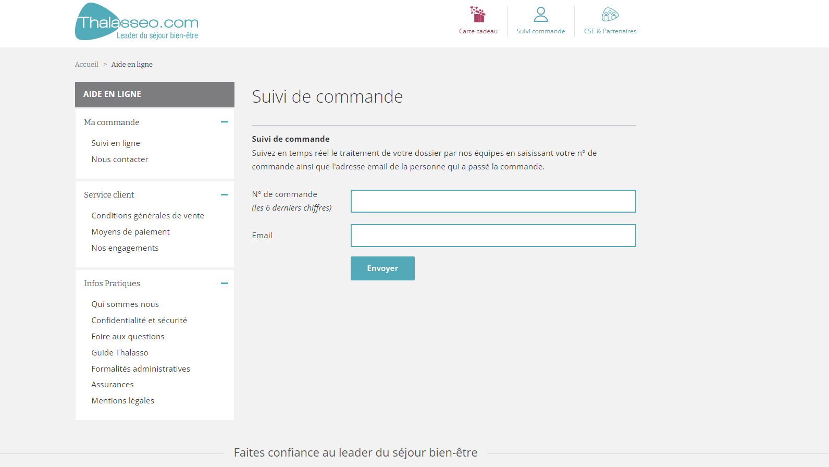The image size is (829, 467).
Task: Click AIDE EN LIGNE sidebar header
Action: 155,94
